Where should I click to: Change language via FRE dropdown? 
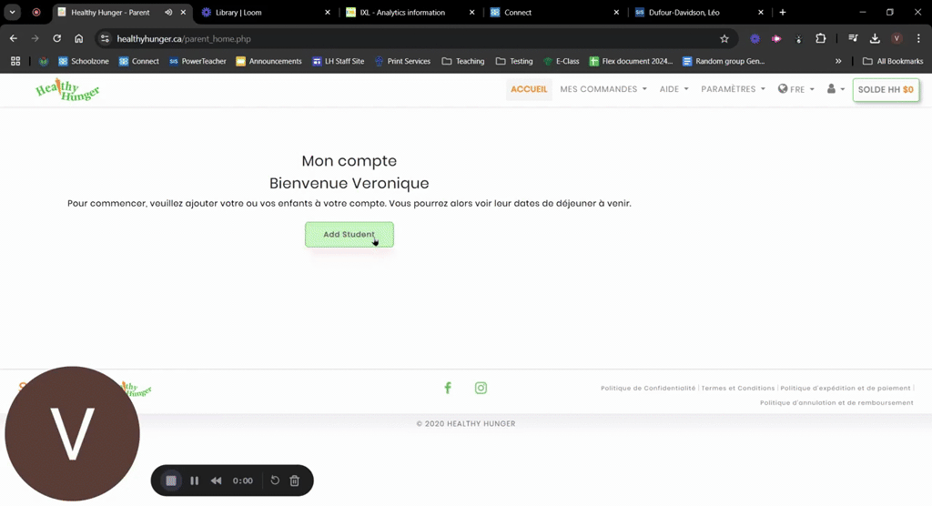point(795,89)
